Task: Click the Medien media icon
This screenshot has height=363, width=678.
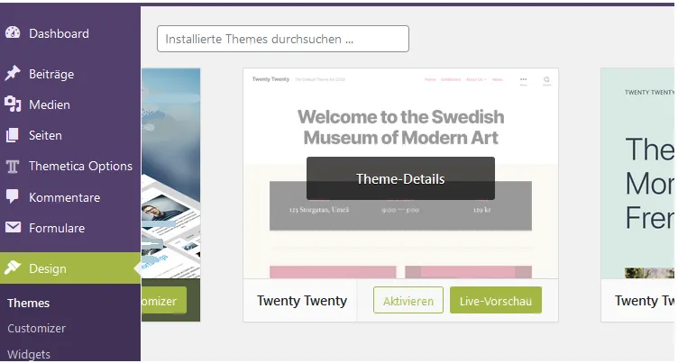Action: [x=13, y=104]
